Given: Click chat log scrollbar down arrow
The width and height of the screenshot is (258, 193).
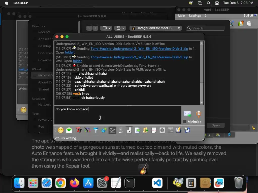Looking at the screenshot, I should point(202,103).
